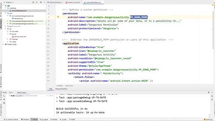The width and height of the screenshot is (215, 121).
Task: Hide the Project panel with minus icon
Action: [x=44, y=2]
